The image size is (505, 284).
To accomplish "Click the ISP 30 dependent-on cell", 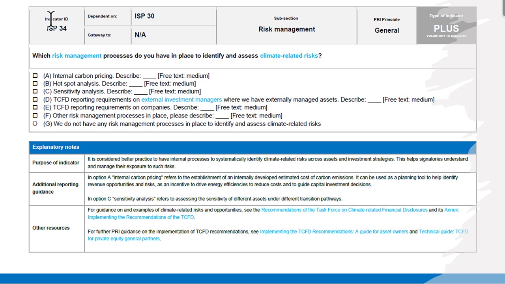I will coord(174,16).
